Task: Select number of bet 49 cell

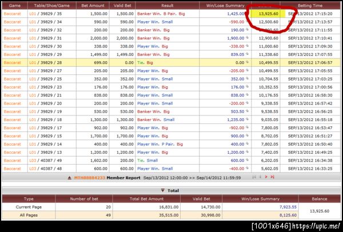Action: 109,215
